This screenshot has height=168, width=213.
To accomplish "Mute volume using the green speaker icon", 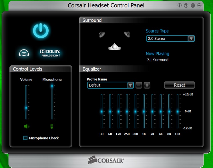I will coord(27,126).
